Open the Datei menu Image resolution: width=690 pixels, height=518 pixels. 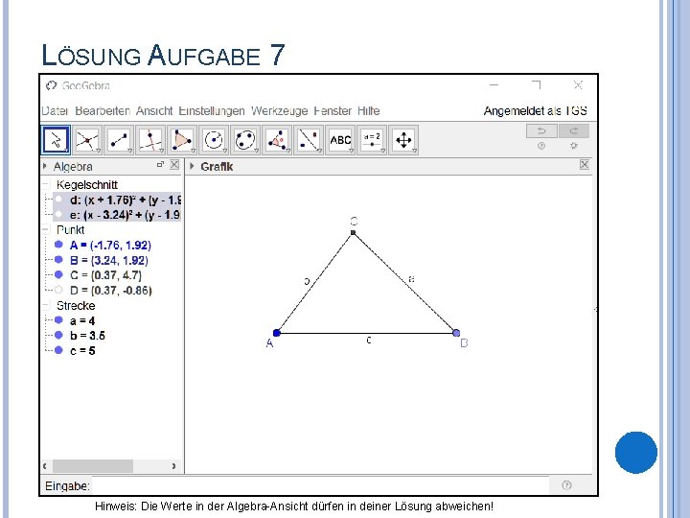click(x=55, y=111)
